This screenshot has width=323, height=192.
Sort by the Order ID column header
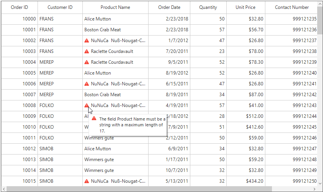click(19, 7)
